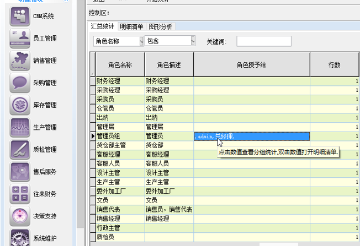Switch to the 明细清单 tab

[x=131, y=26]
